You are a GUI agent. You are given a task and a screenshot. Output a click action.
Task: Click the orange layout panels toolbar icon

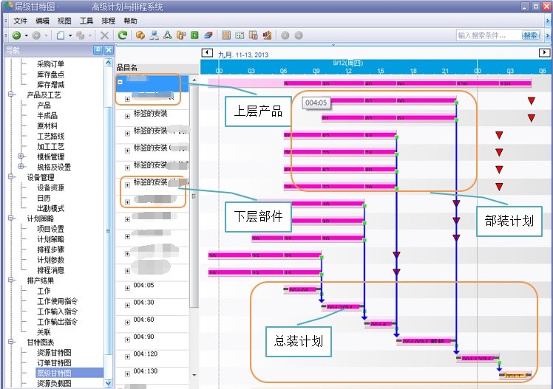[x=226, y=35]
